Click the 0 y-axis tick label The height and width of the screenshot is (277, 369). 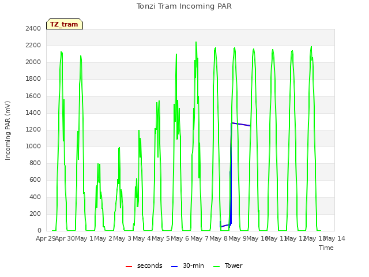click(39, 230)
